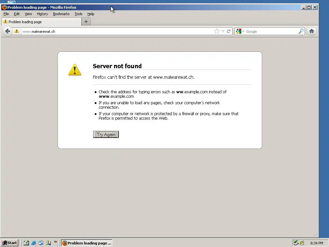Launch Internet Explorer from quick launch
Screen dimensions: 329x247
point(33,243)
